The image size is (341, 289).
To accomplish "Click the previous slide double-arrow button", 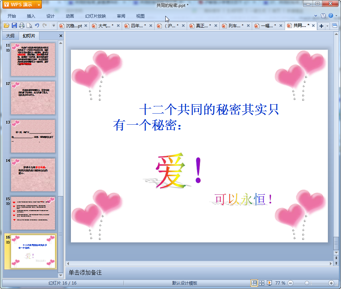I will [336, 258].
